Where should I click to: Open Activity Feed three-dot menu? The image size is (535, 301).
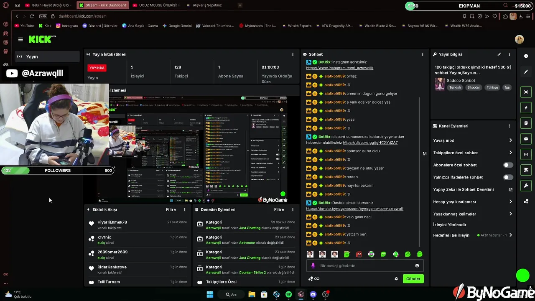click(x=185, y=210)
